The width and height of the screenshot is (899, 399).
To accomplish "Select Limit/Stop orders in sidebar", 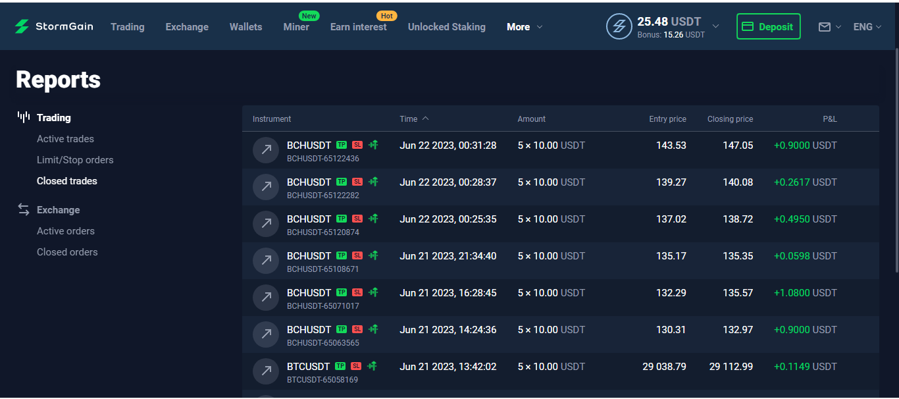I will click(75, 160).
